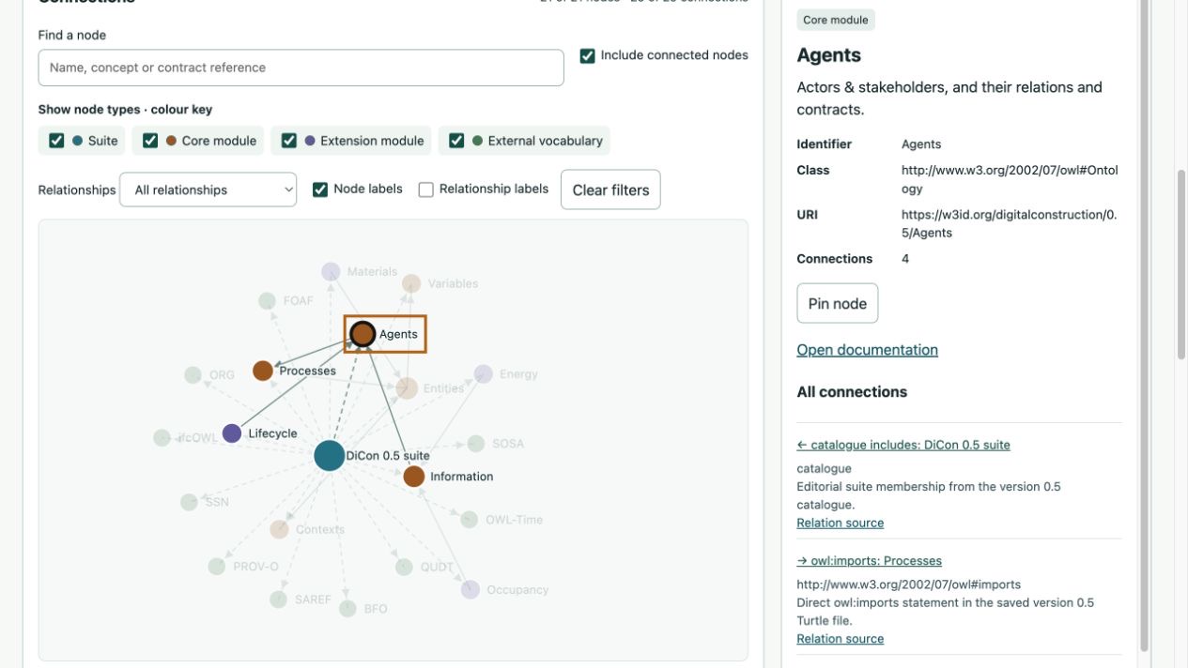Screen dimensions: 1188x668
Task: Select the Materials node
Action: tap(331, 272)
